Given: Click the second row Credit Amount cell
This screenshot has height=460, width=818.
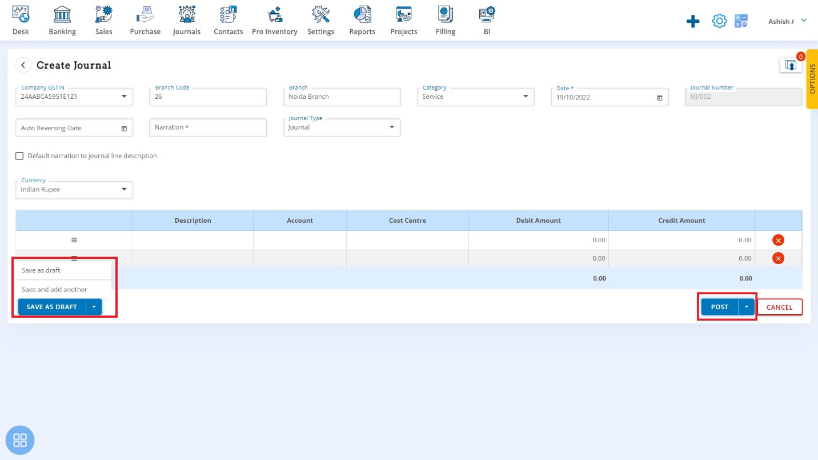Looking at the screenshot, I should (682, 258).
